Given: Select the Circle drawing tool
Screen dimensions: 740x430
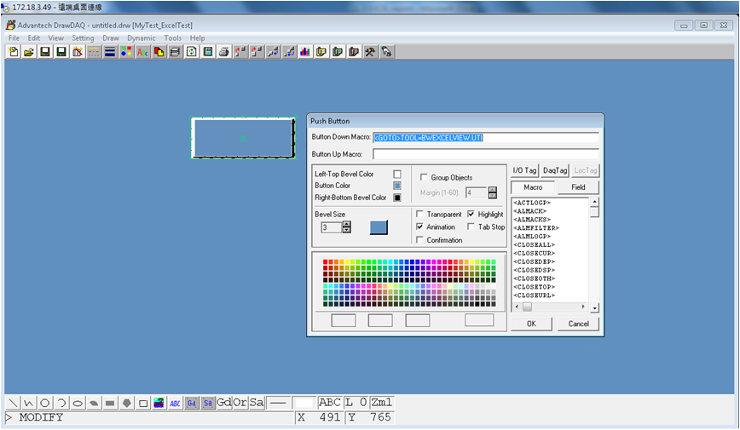Looking at the screenshot, I should [x=45, y=403].
